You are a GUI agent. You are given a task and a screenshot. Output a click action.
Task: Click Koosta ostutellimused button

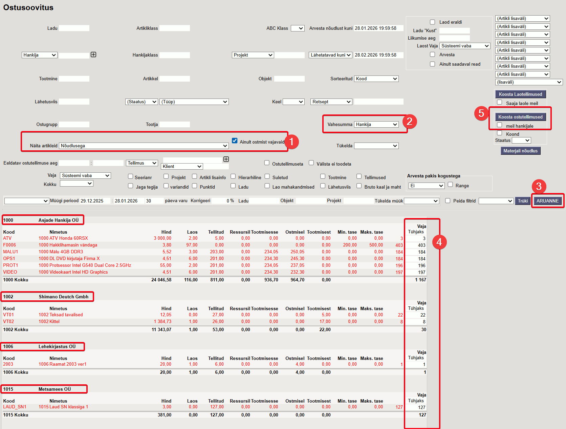(x=520, y=117)
